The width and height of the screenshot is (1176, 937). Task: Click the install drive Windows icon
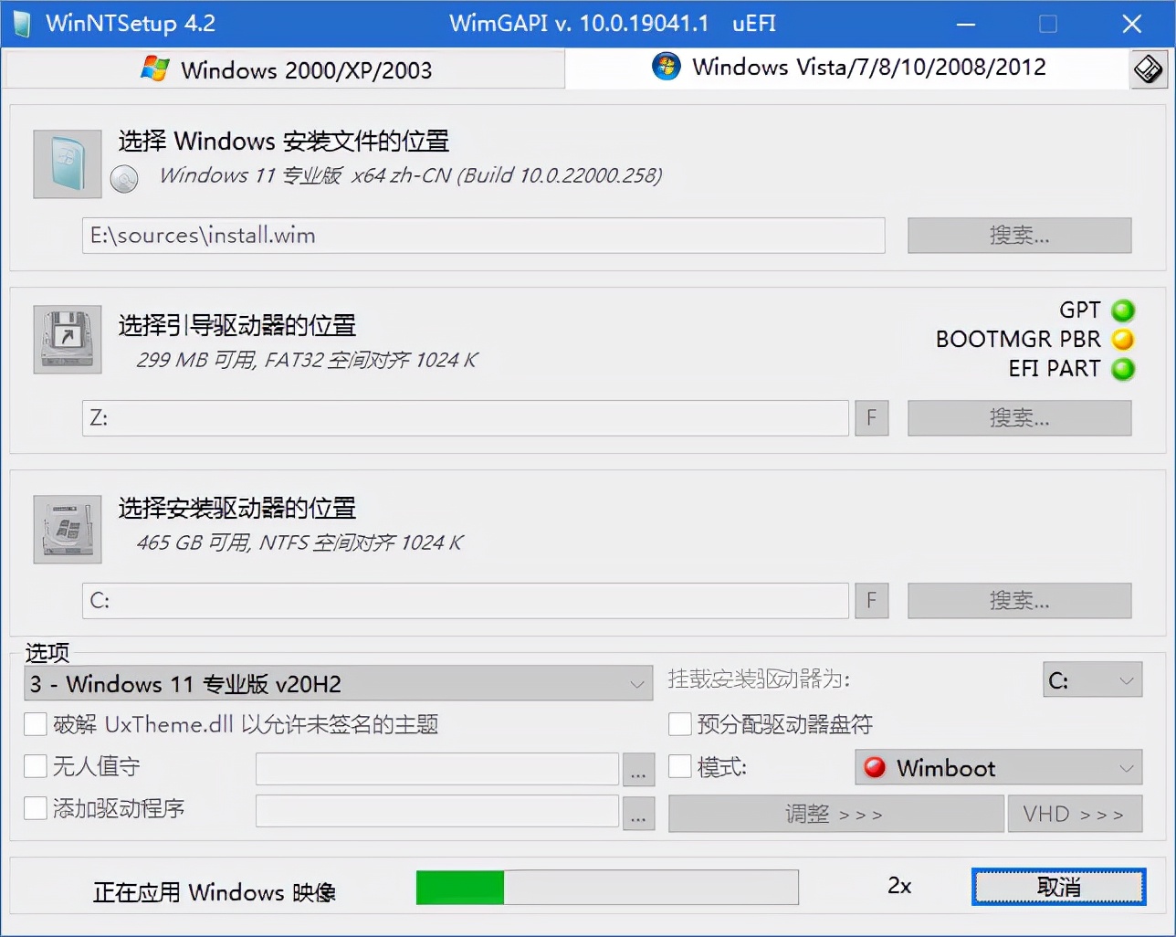pos(66,528)
